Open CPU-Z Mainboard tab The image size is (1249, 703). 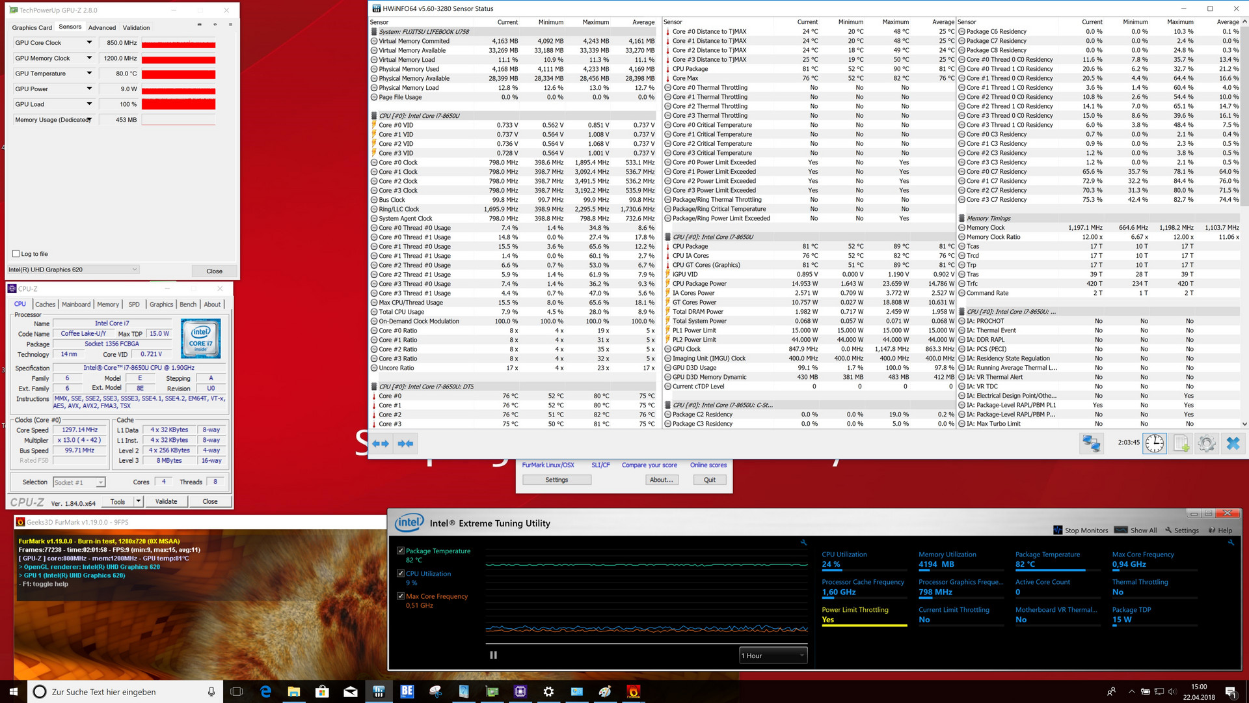click(x=76, y=304)
